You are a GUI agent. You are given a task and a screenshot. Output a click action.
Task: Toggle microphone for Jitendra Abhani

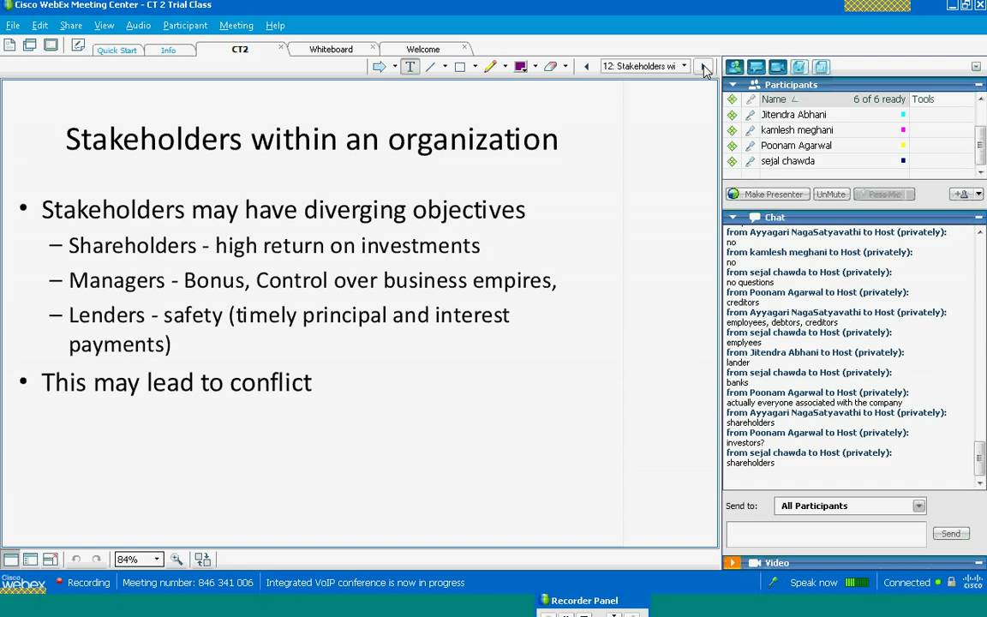751,115
